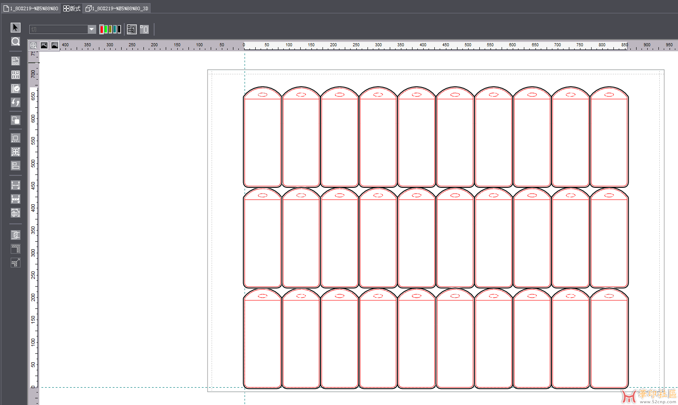Click the first picture view icon

[x=44, y=45]
